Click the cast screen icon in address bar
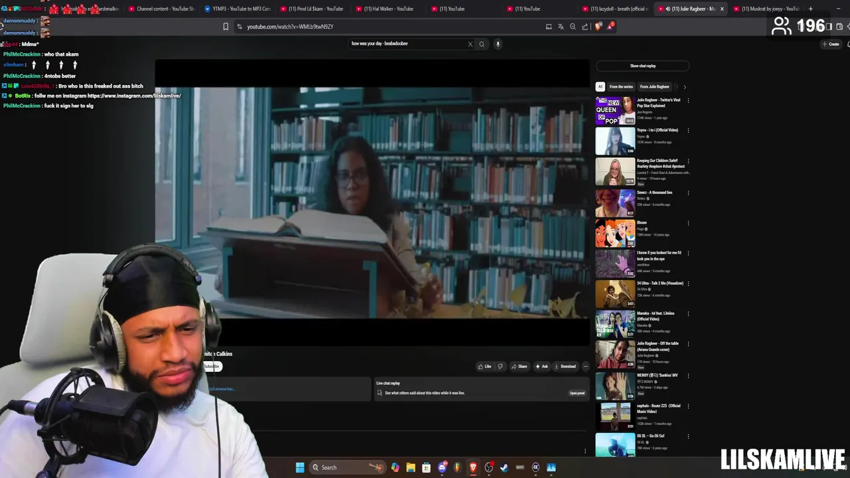The image size is (850, 478). coord(549,27)
